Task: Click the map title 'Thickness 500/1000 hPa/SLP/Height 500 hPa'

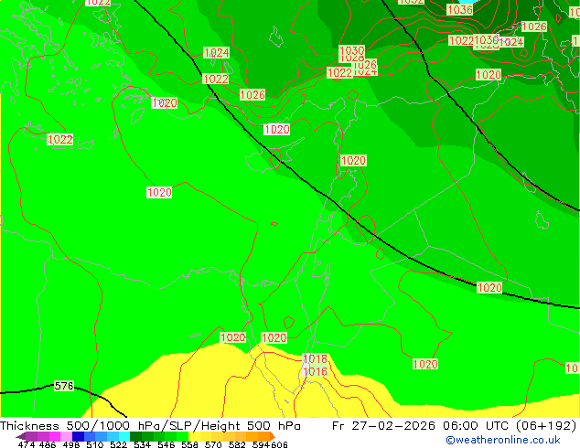Action: [x=150, y=426]
